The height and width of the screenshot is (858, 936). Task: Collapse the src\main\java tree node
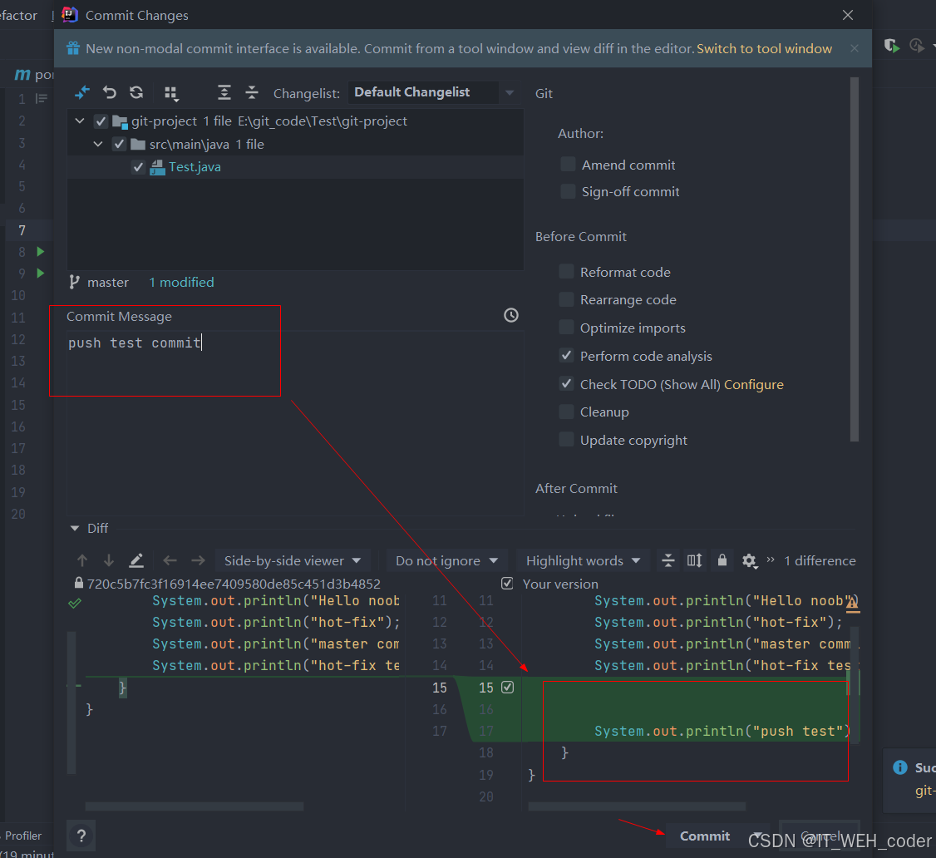tap(98, 144)
